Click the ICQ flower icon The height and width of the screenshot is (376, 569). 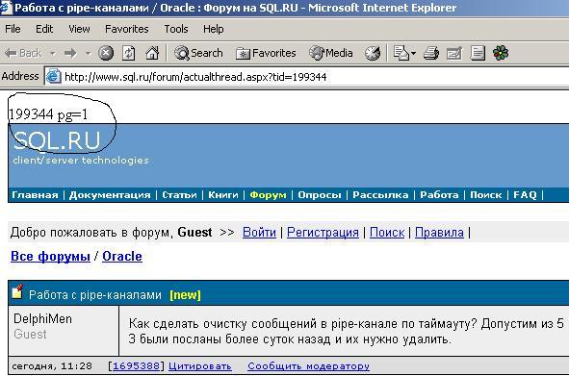pos(501,53)
